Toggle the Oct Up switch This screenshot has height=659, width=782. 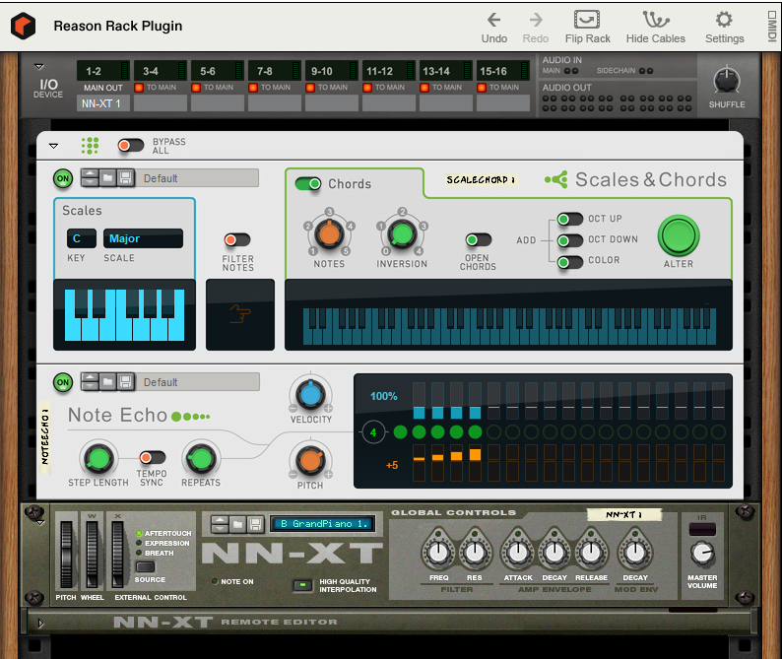[569, 219]
